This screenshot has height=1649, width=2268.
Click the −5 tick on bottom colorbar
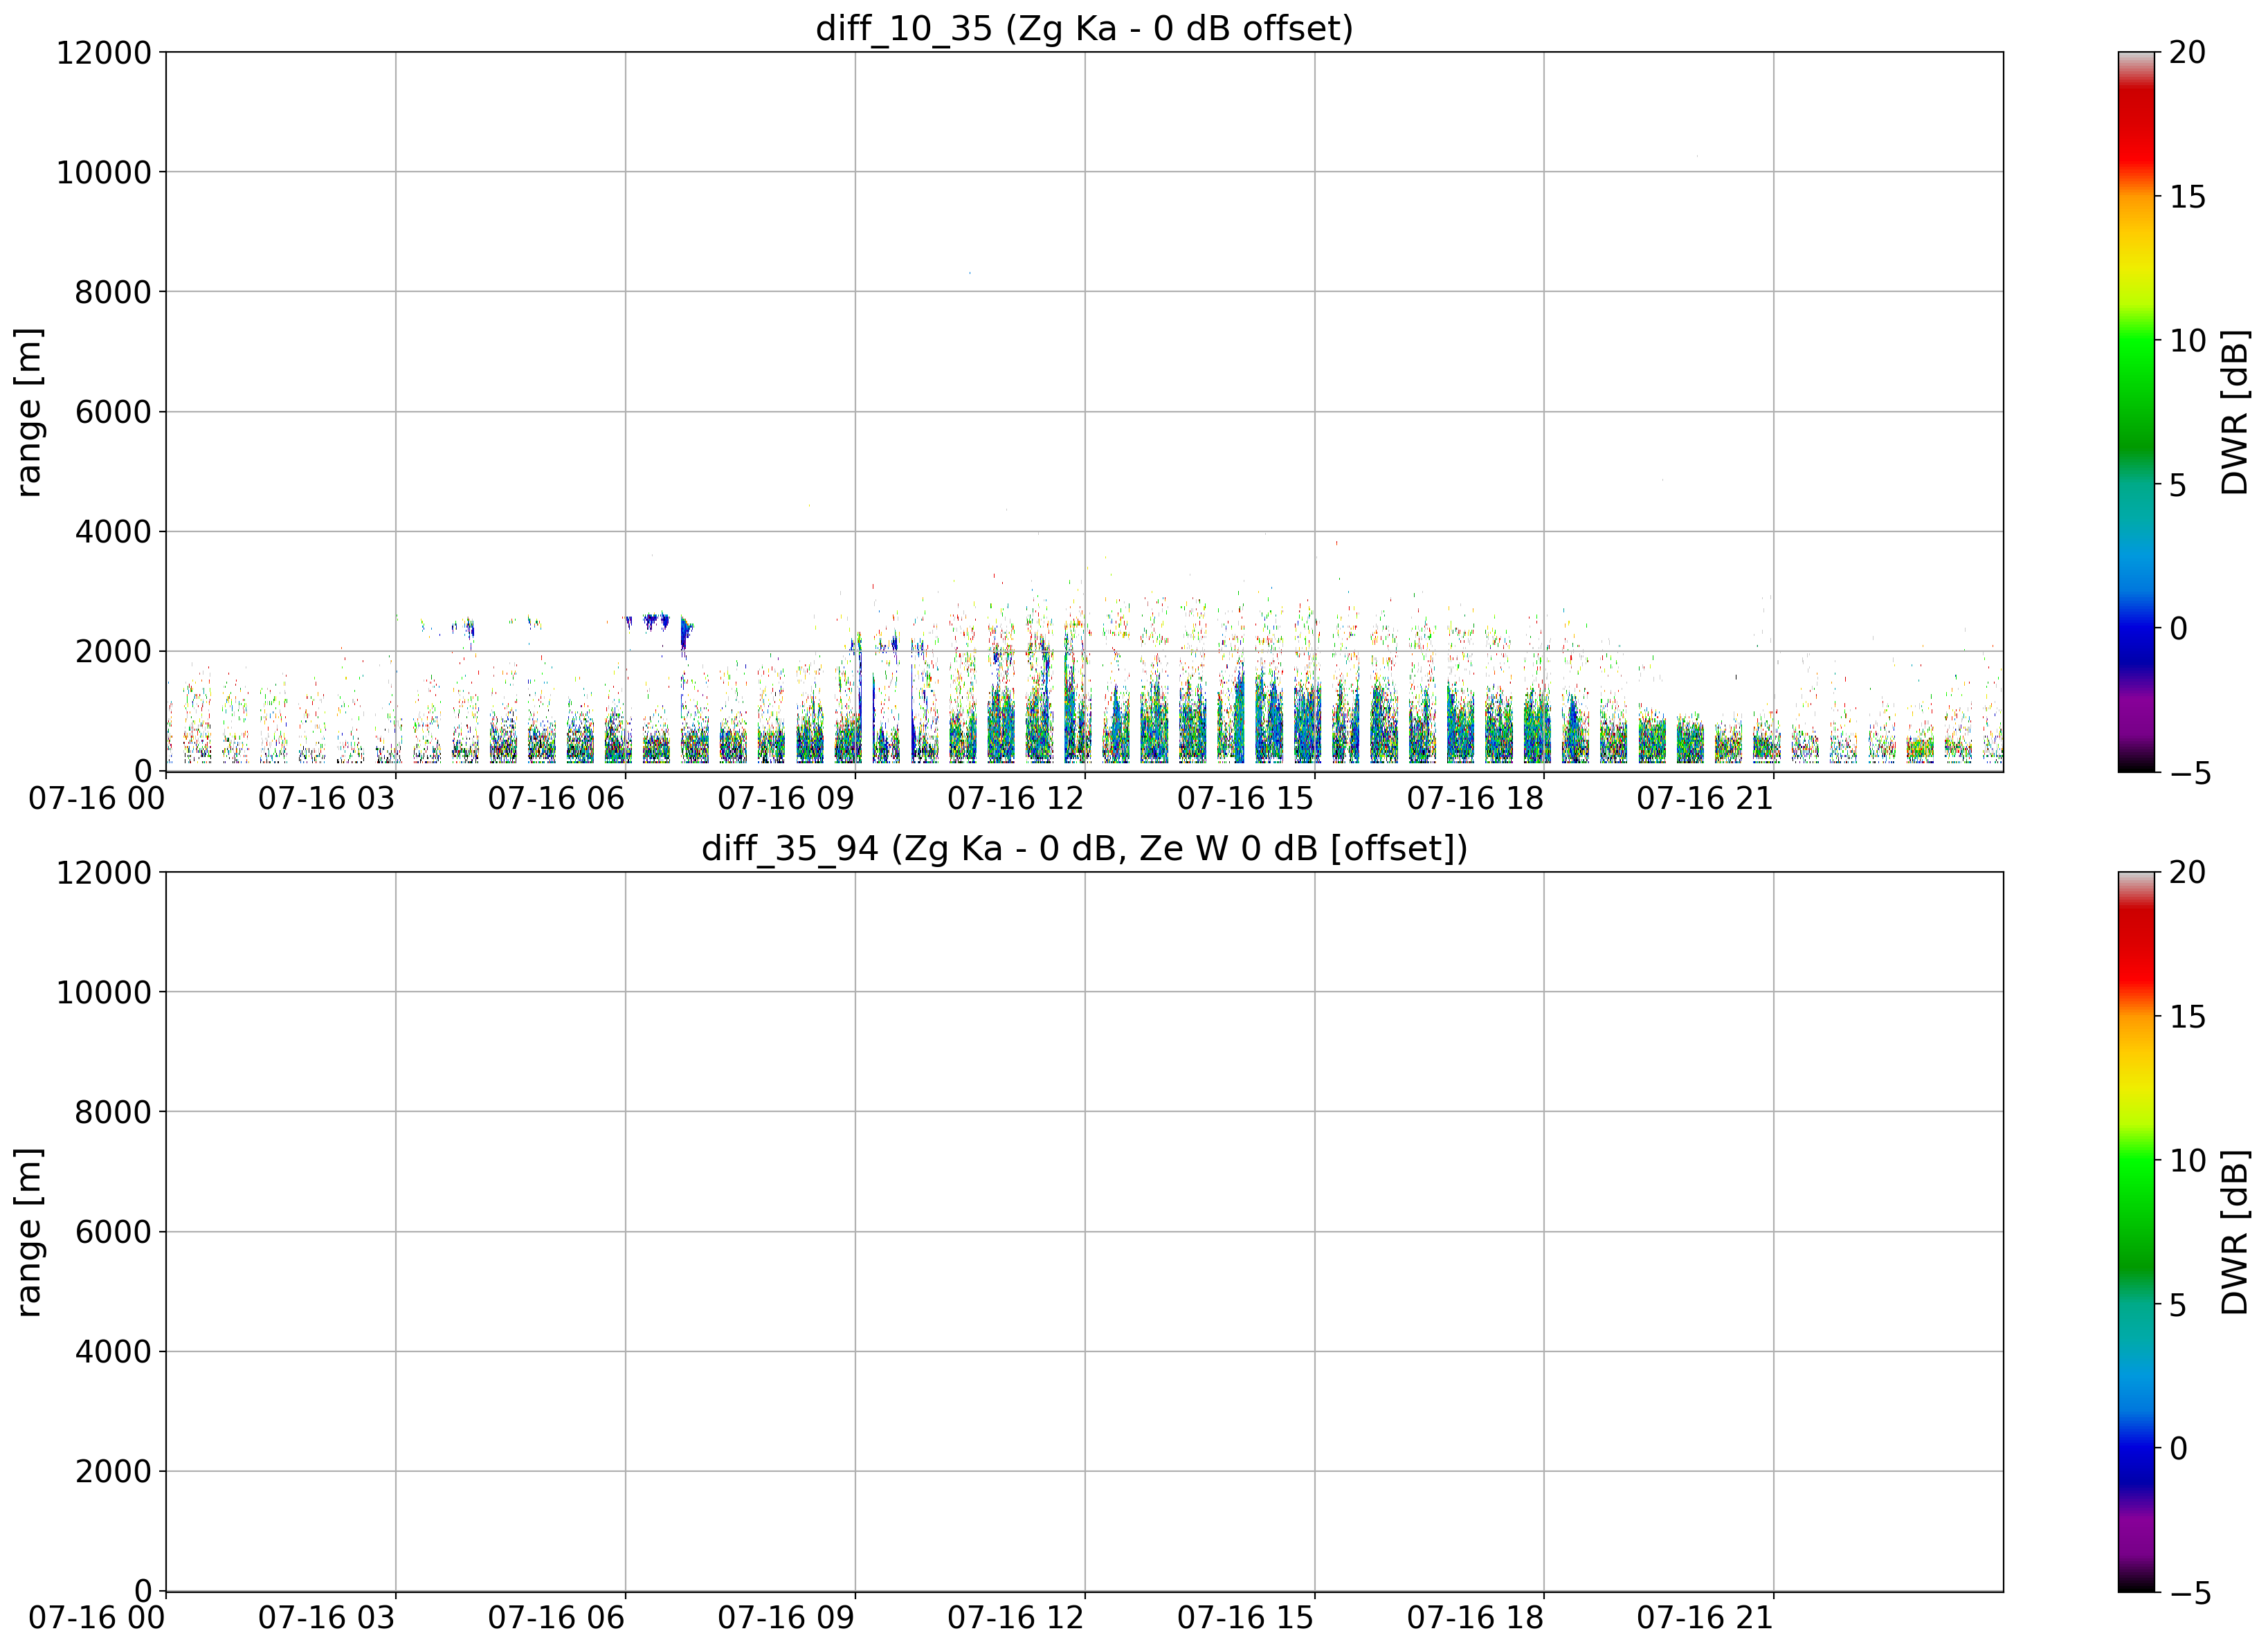tap(2190, 1593)
